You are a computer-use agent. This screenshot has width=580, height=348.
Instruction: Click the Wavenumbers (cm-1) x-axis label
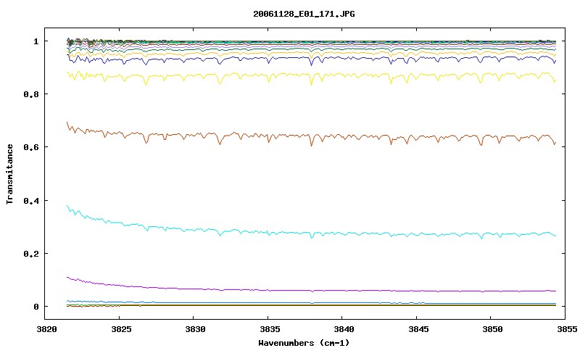pos(304,343)
